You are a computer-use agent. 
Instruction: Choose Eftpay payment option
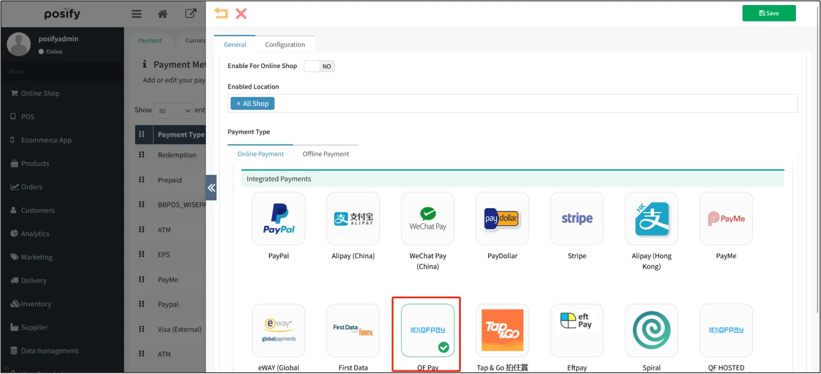point(577,330)
